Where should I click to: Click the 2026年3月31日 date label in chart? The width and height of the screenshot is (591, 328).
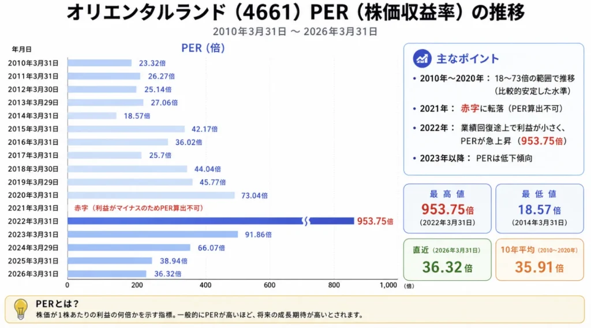click(33, 274)
